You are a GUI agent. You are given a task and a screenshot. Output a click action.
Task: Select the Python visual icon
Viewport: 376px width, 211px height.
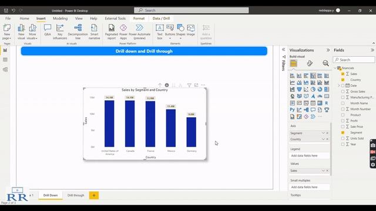pyautogui.click(x=293, y=110)
